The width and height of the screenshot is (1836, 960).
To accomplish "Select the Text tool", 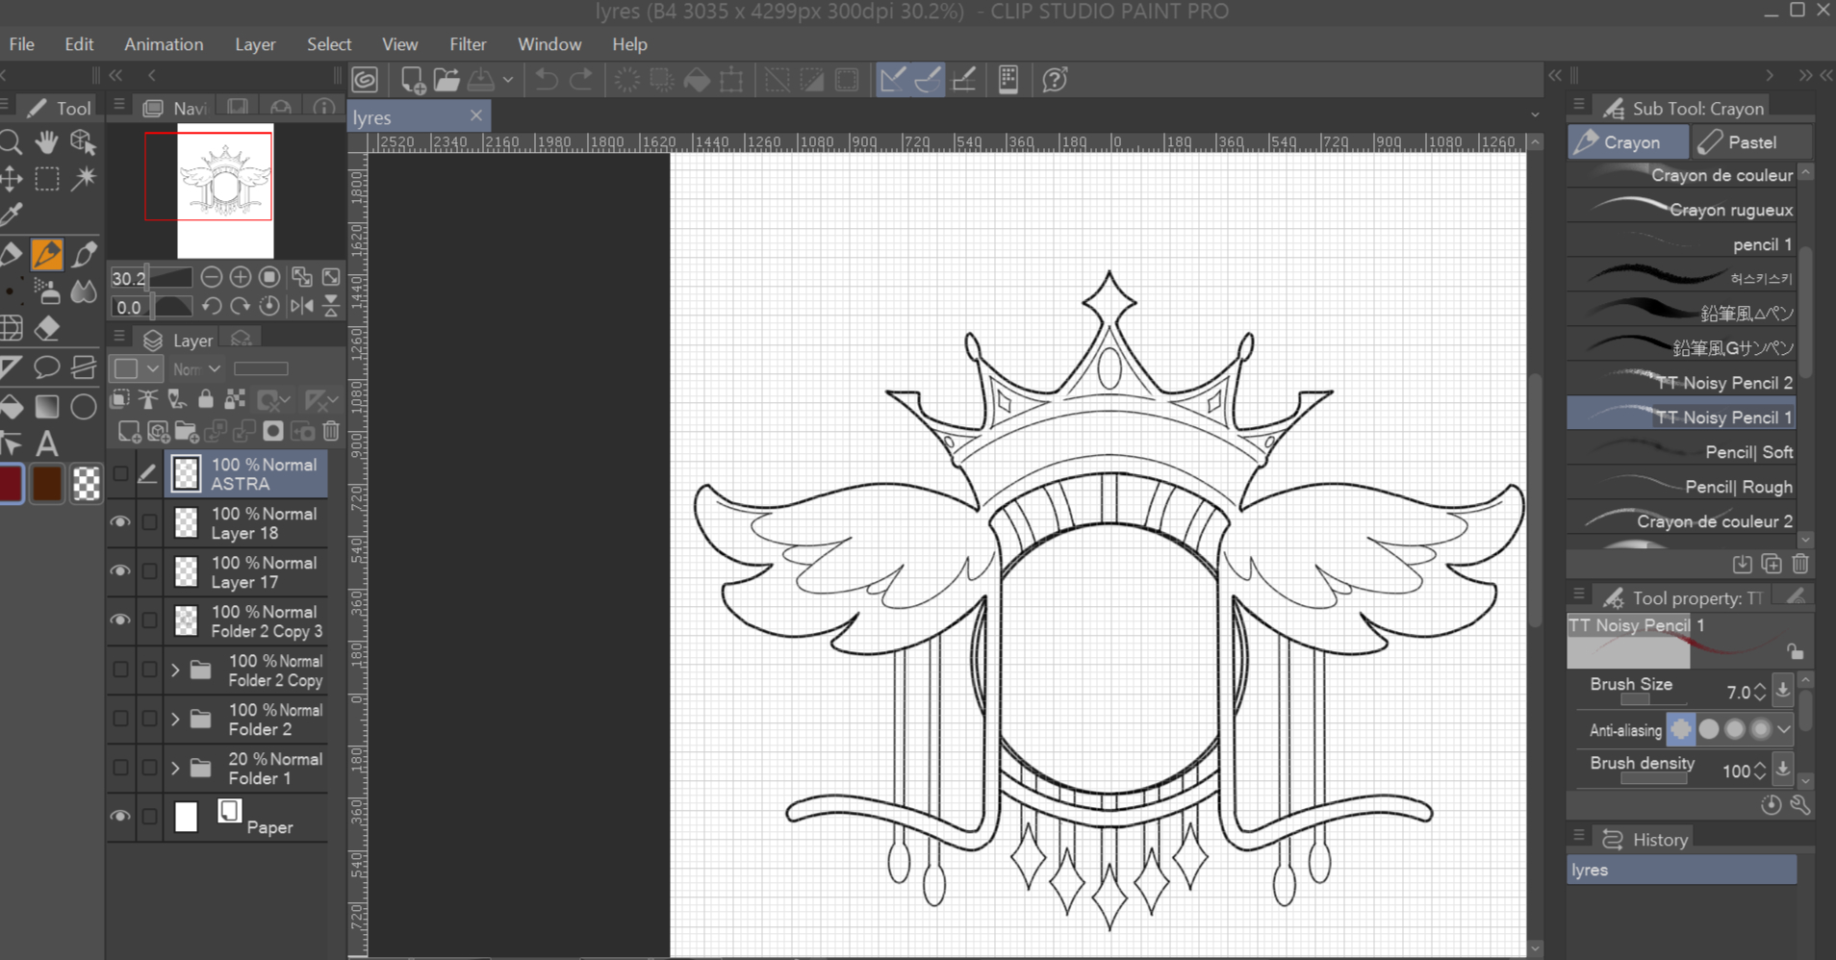I will pos(47,443).
